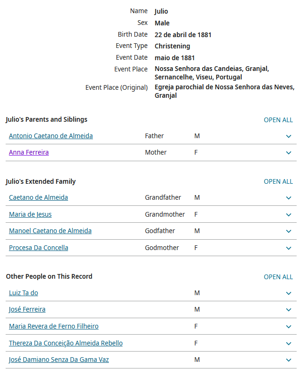
Task: Expand Manoel Caetano de Almeida godfather chevron
Action: pos(289,231)
